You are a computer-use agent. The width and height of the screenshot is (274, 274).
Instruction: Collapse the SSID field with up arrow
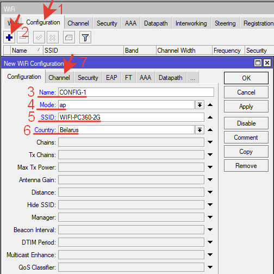(x=210, y=117)
